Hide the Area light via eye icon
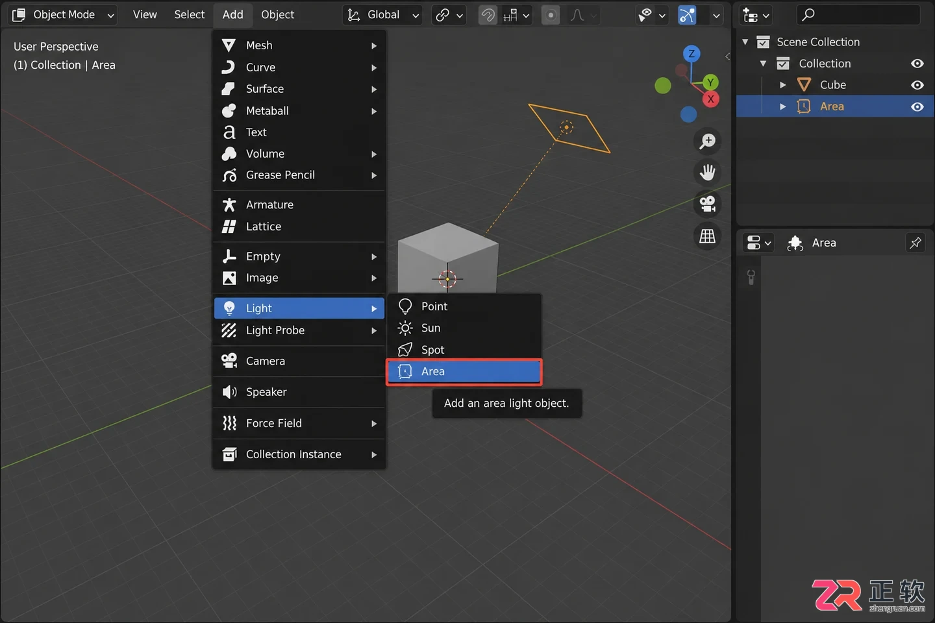 (917, 106)
